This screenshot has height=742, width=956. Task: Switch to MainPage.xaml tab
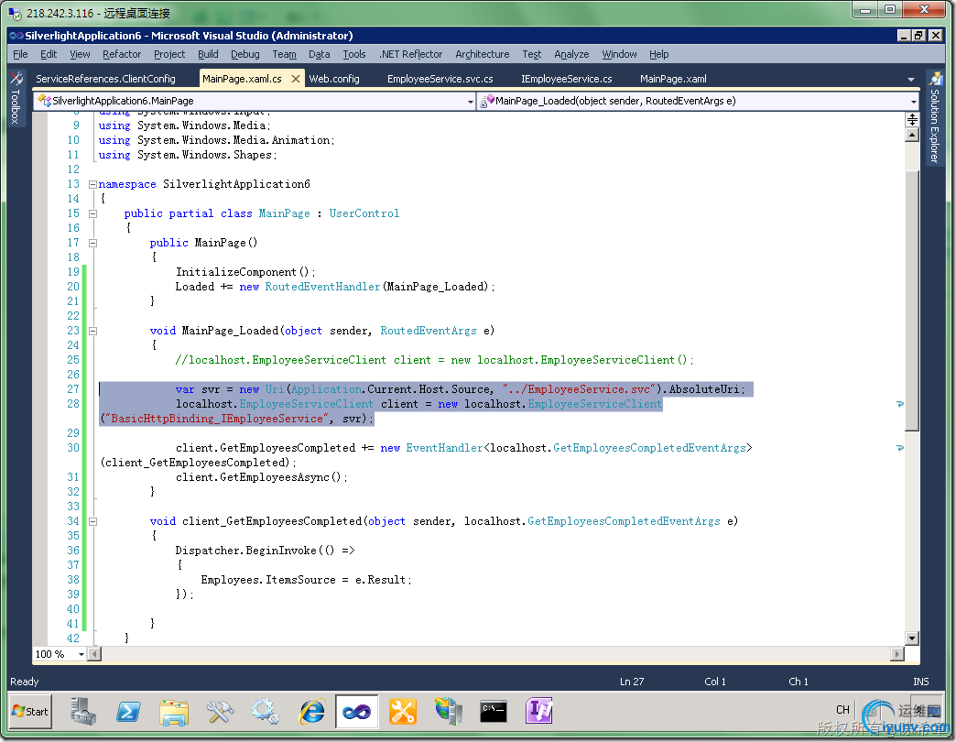tap(673, 79)
